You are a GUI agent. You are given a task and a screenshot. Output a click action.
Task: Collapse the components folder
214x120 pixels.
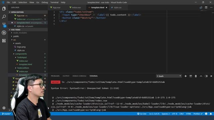[x=21, y=54]
